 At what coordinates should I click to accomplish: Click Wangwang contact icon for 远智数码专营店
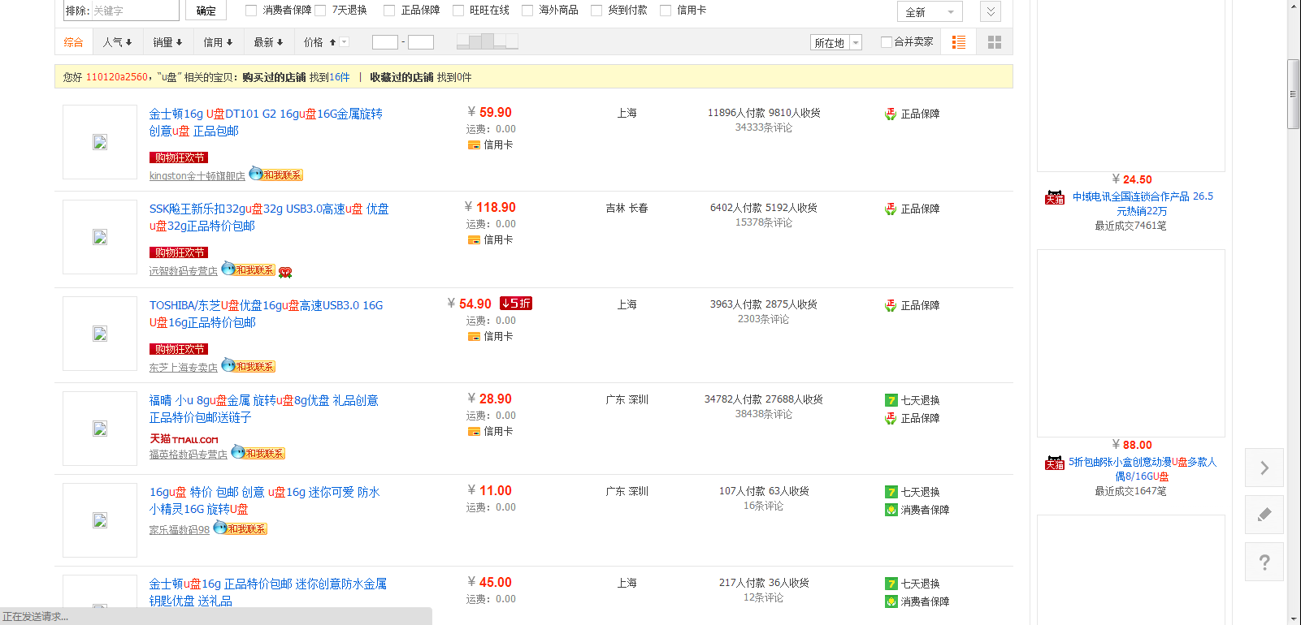point(248,269)
